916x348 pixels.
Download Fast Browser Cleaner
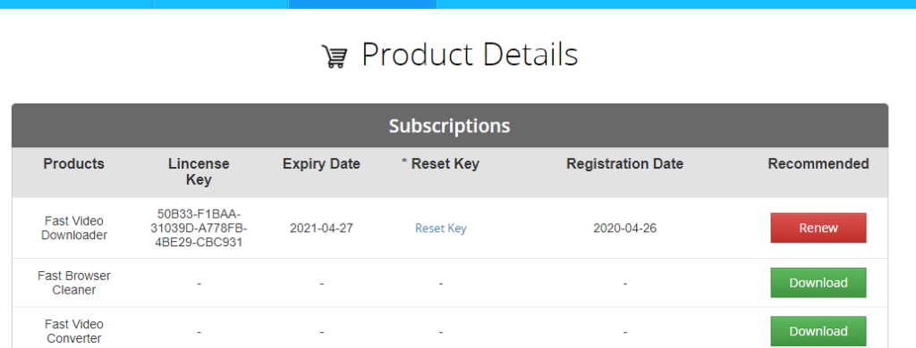tap(818, 283)
